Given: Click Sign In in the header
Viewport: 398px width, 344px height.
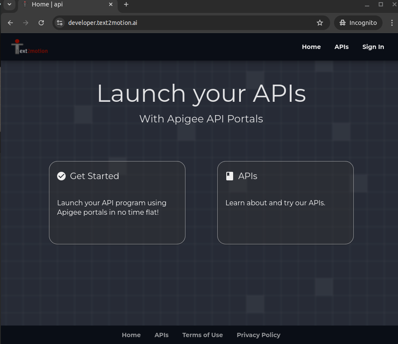Looking at the screenshot, I should tap(373, 47).
